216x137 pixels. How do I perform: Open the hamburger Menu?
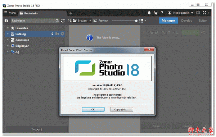tap(10, 13)
